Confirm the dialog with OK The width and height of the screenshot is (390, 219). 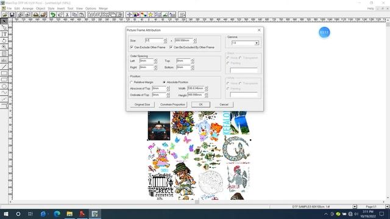[x=200, y=105]
